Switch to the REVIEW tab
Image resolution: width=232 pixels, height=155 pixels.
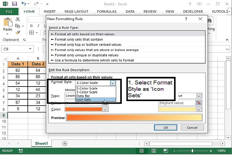click(x=150, y=11)
